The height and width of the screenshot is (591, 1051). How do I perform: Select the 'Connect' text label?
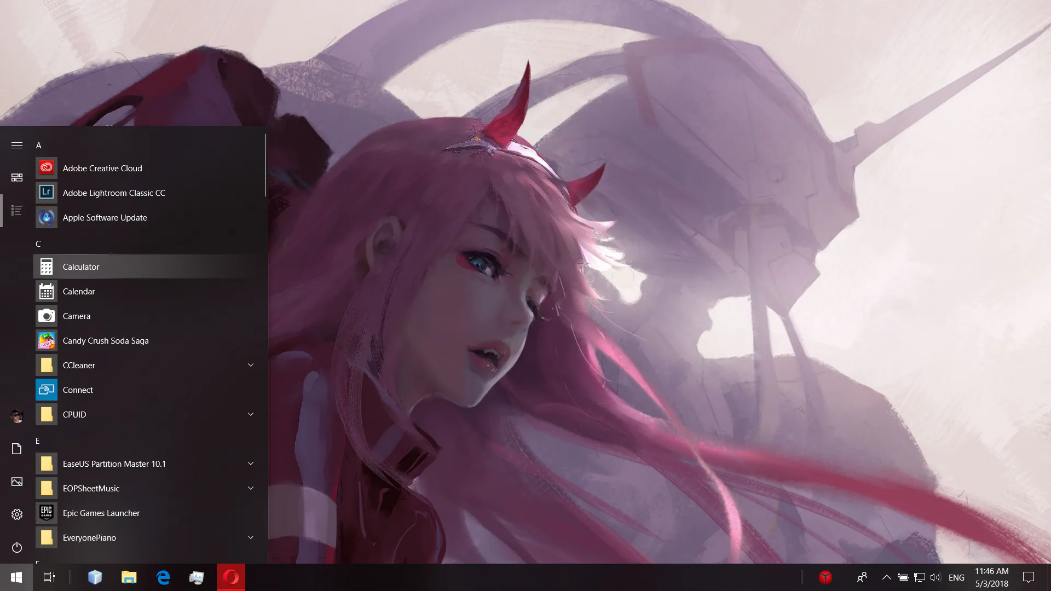pyautogui.click(x=78, y=390)
